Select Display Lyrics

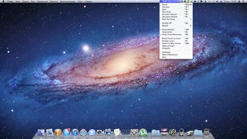point(176,41)
